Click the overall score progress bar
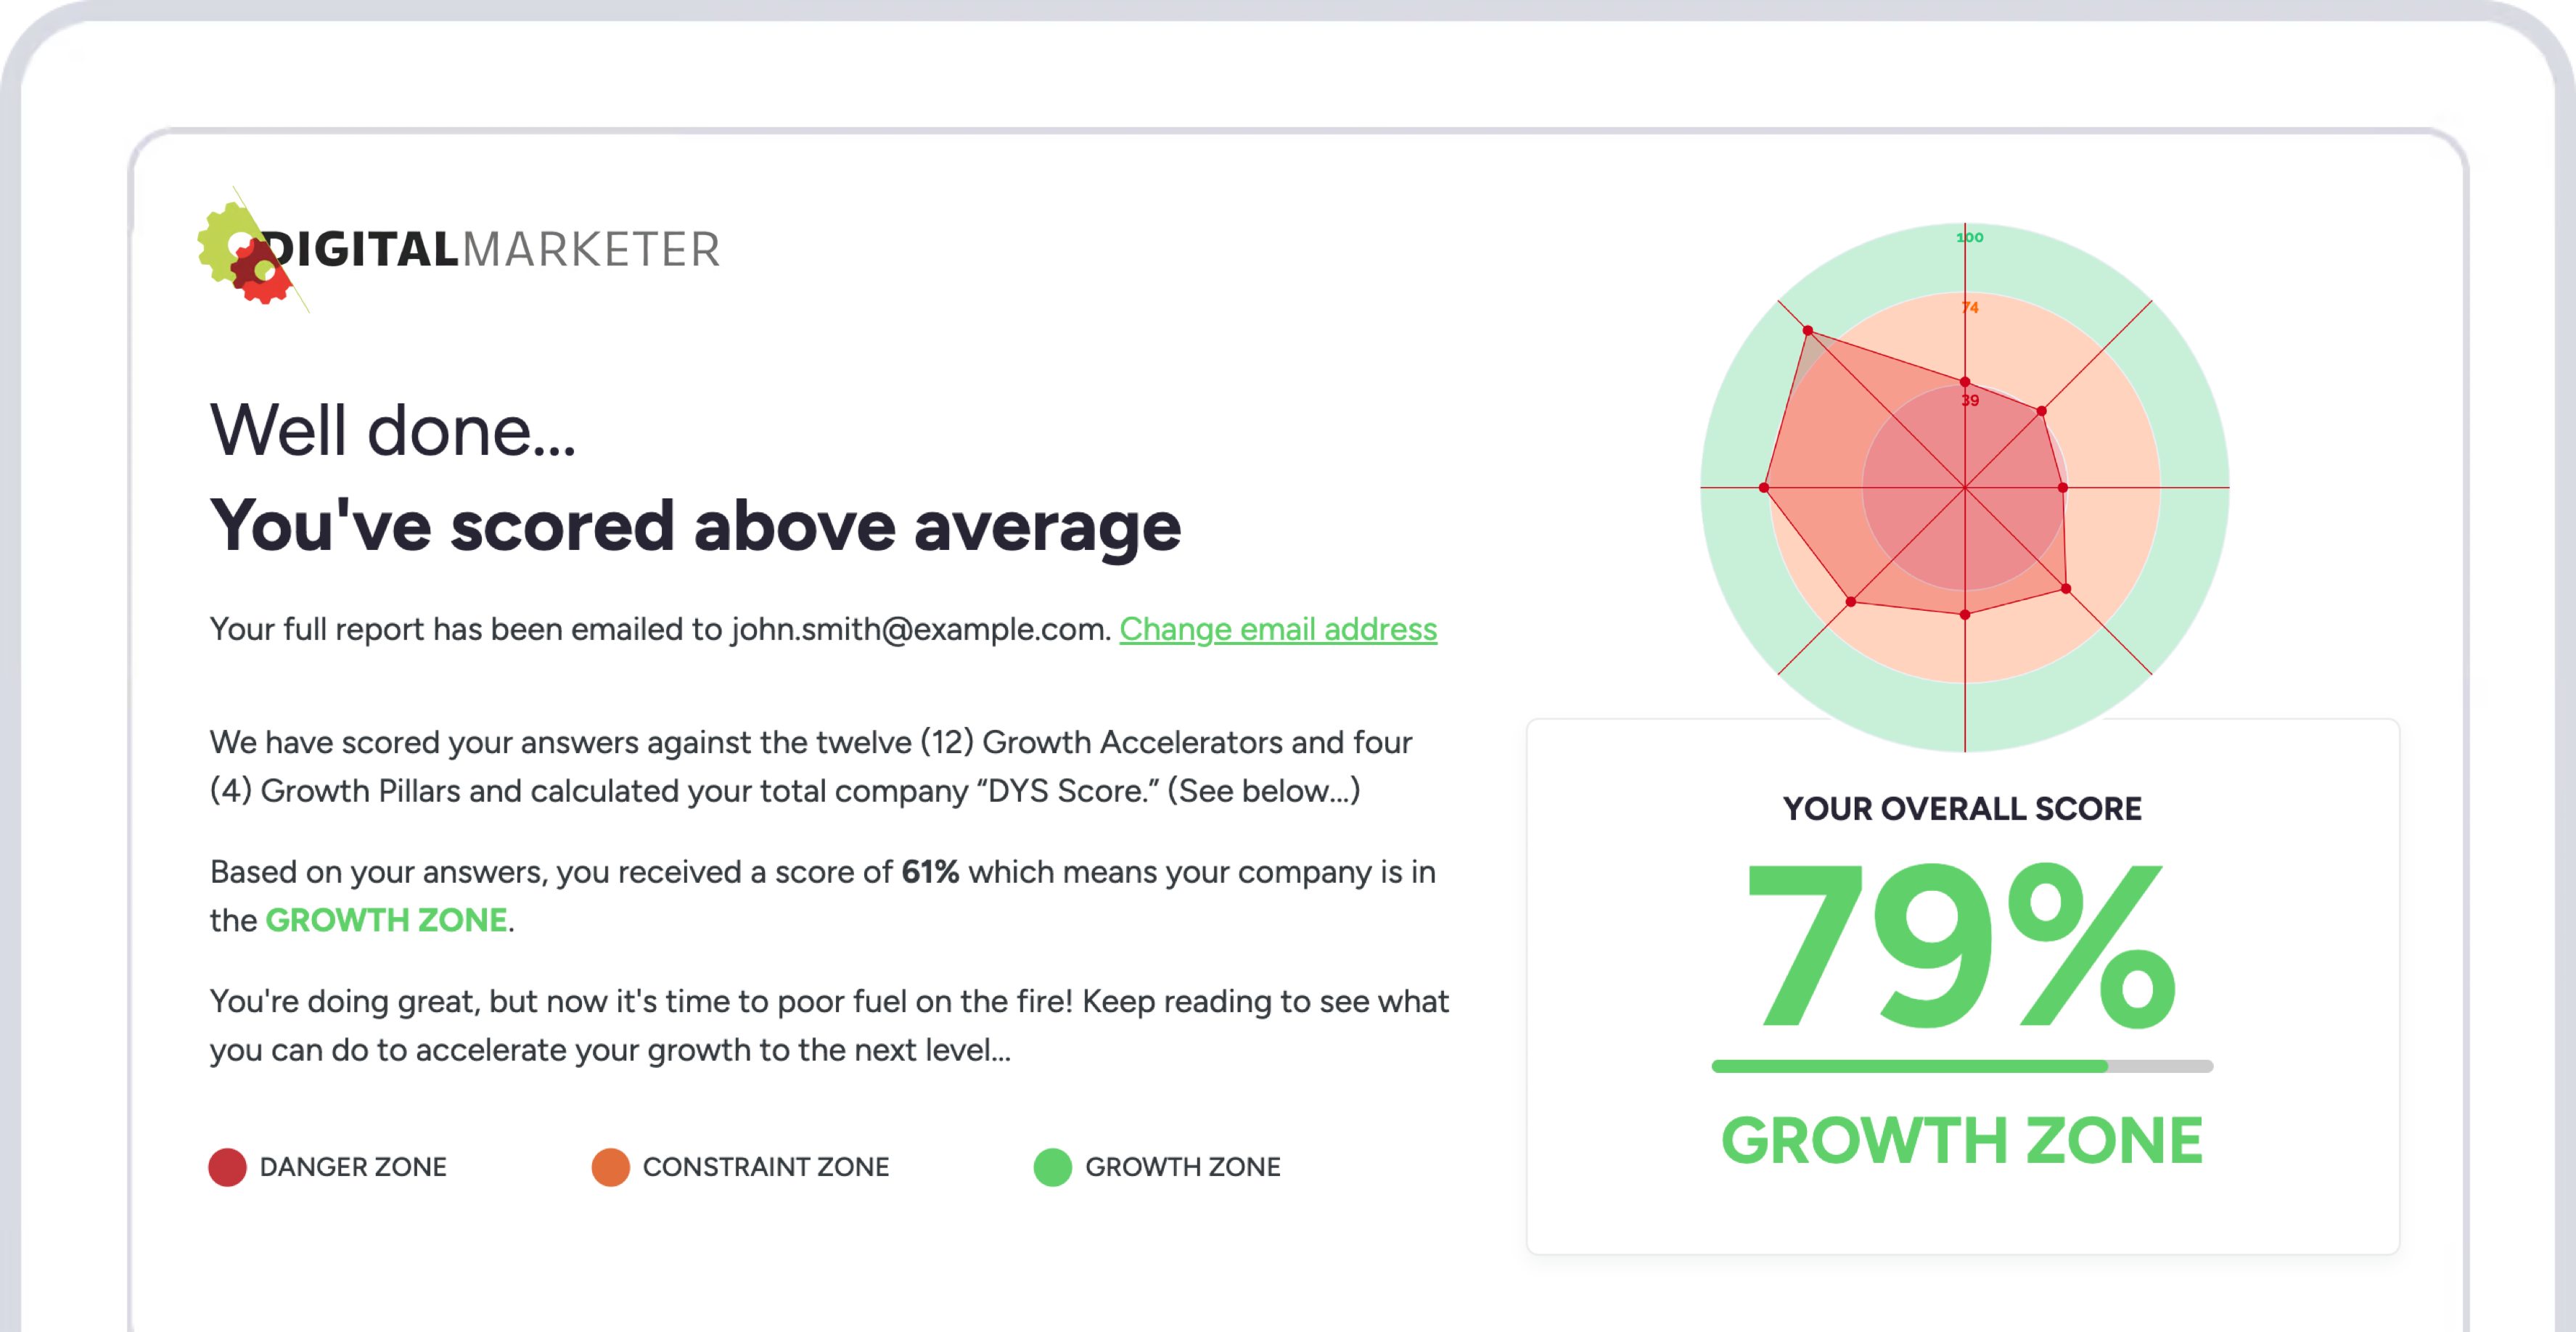The height and width of the screenshot is (1332, 2576). coord(1962,1066)
